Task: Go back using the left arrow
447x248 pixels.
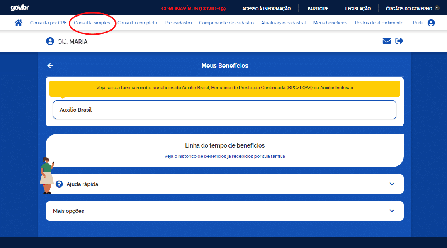Action: click(50, 66)
